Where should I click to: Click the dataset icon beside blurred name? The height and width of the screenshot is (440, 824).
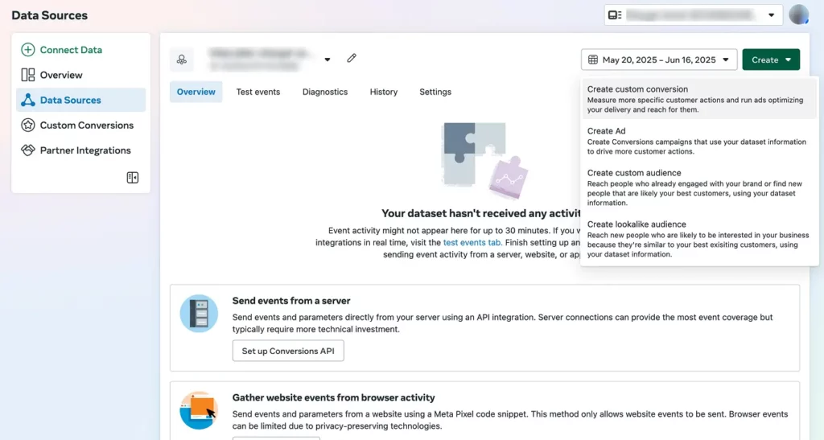coord(182,60)
